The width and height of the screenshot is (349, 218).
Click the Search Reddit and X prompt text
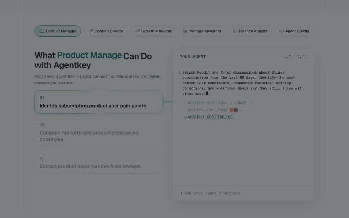243,83
